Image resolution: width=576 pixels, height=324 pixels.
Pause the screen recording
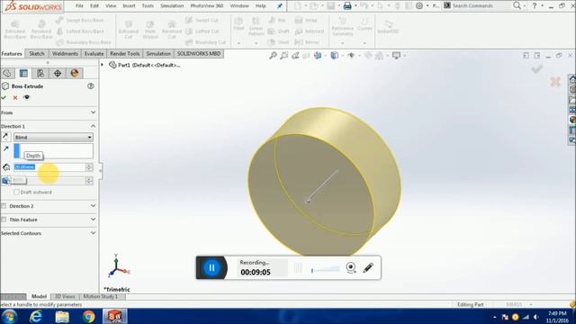click(211, 267)
